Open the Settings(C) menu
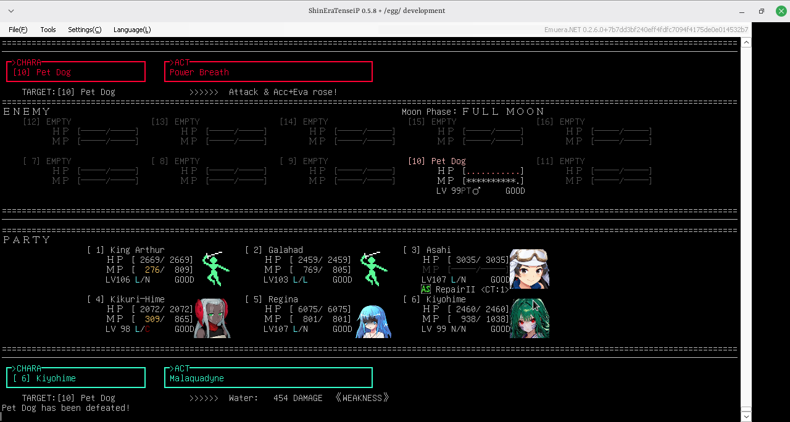The image size is (790, 422). (x=85, y=30)
